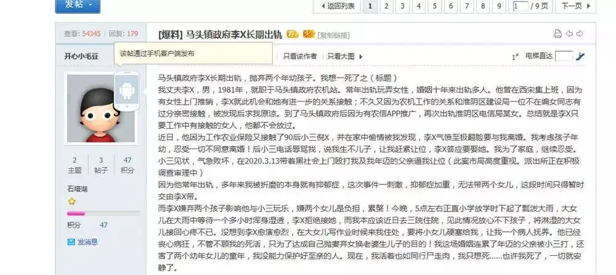Click 返回列表 to return to list
616x275 pixels.
336,6
